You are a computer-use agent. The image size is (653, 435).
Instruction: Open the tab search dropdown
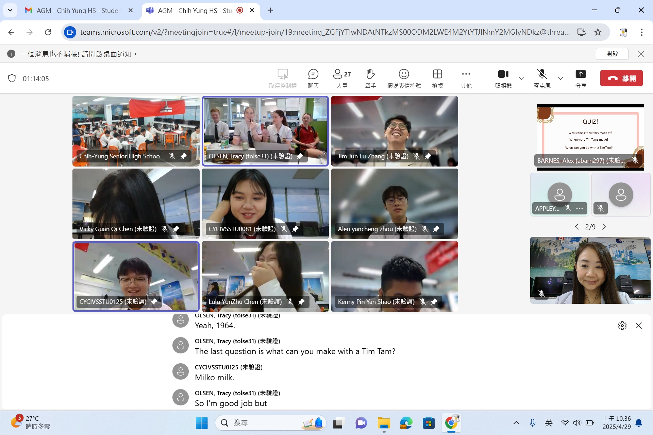pyautogui.click(x=10, y=11)
